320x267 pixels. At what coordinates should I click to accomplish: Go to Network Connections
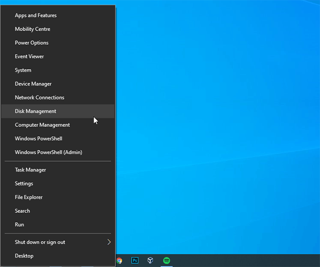coord(40,97)
